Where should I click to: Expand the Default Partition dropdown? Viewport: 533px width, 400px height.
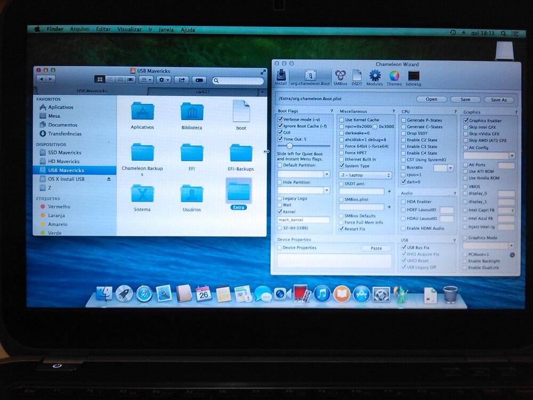coord(304,174)
